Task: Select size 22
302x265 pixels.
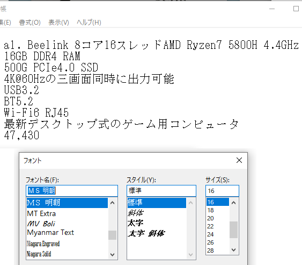Action: pyautogui.click(x=218, y=226)
